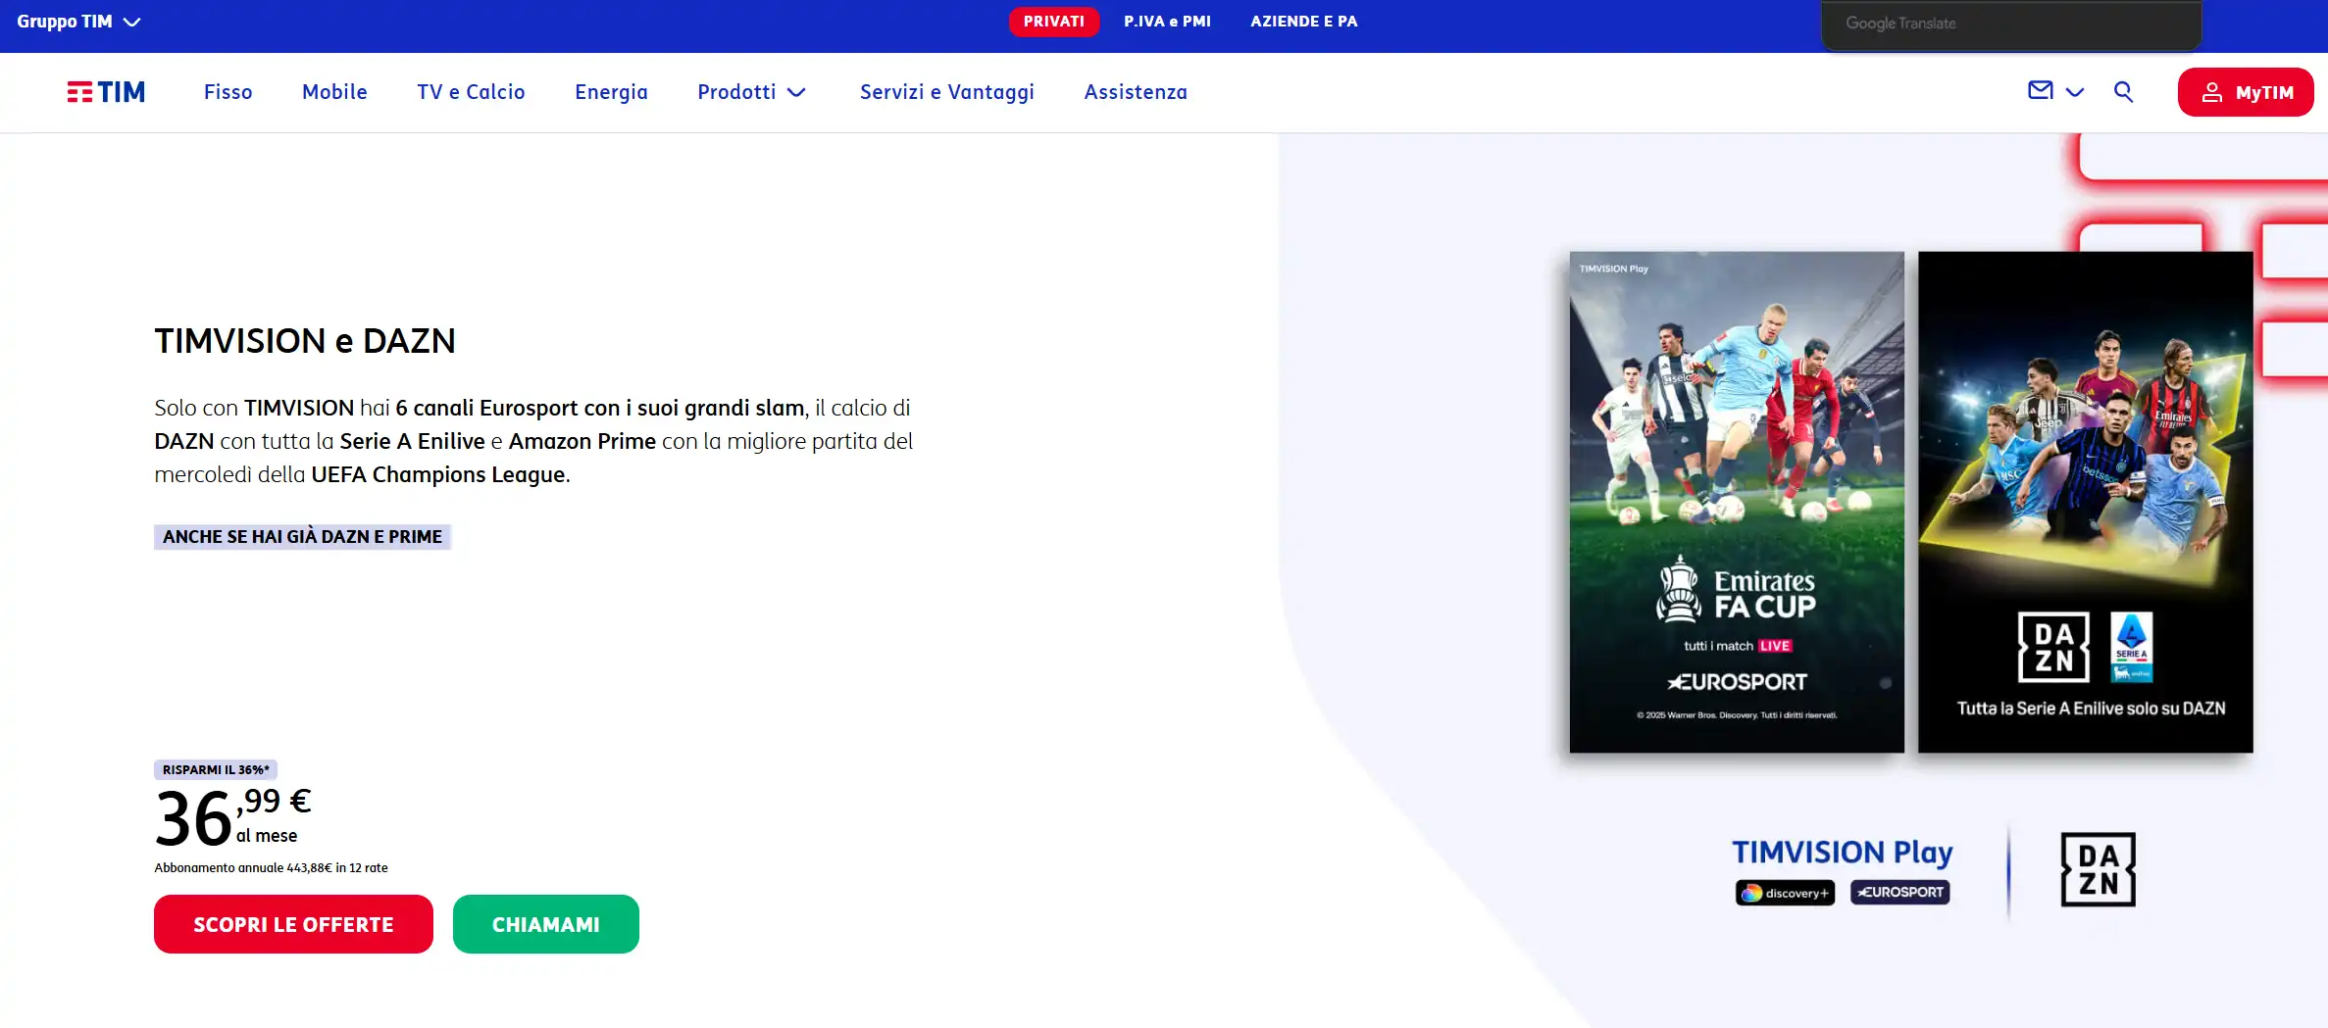2328x1028 pixels.
Task: Open search with the magnifier icon
Action: (x=2123, y=92)
